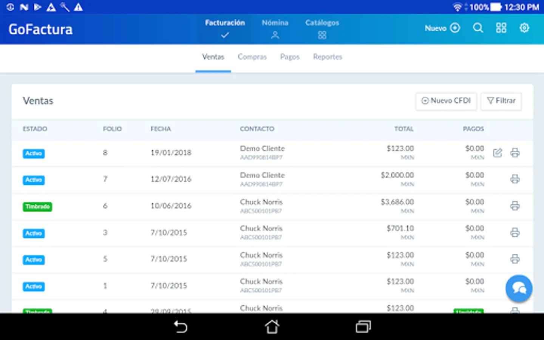Click the FOLIO column header
Image resolution: width=544 pixels, height=340 pixels.
coord(112,129)
